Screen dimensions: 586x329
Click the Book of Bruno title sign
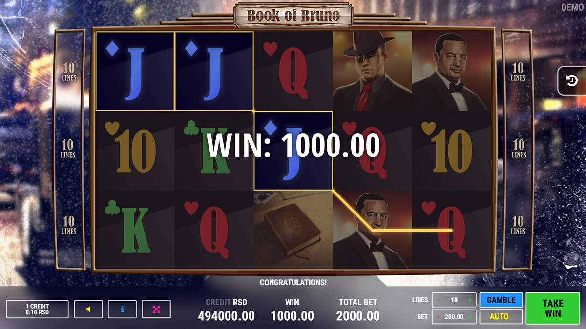(x=293, y=15)
